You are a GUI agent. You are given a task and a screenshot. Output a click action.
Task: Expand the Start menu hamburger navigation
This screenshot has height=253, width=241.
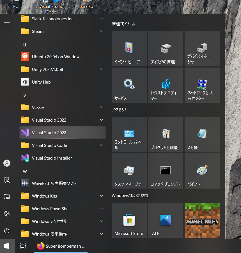tap(7, 24)
